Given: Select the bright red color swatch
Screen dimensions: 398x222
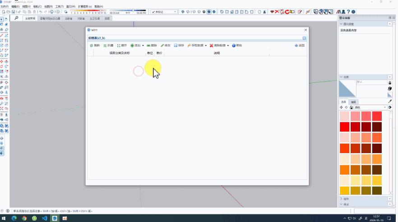Looking at the screenshot, I should tap(344, 127).
